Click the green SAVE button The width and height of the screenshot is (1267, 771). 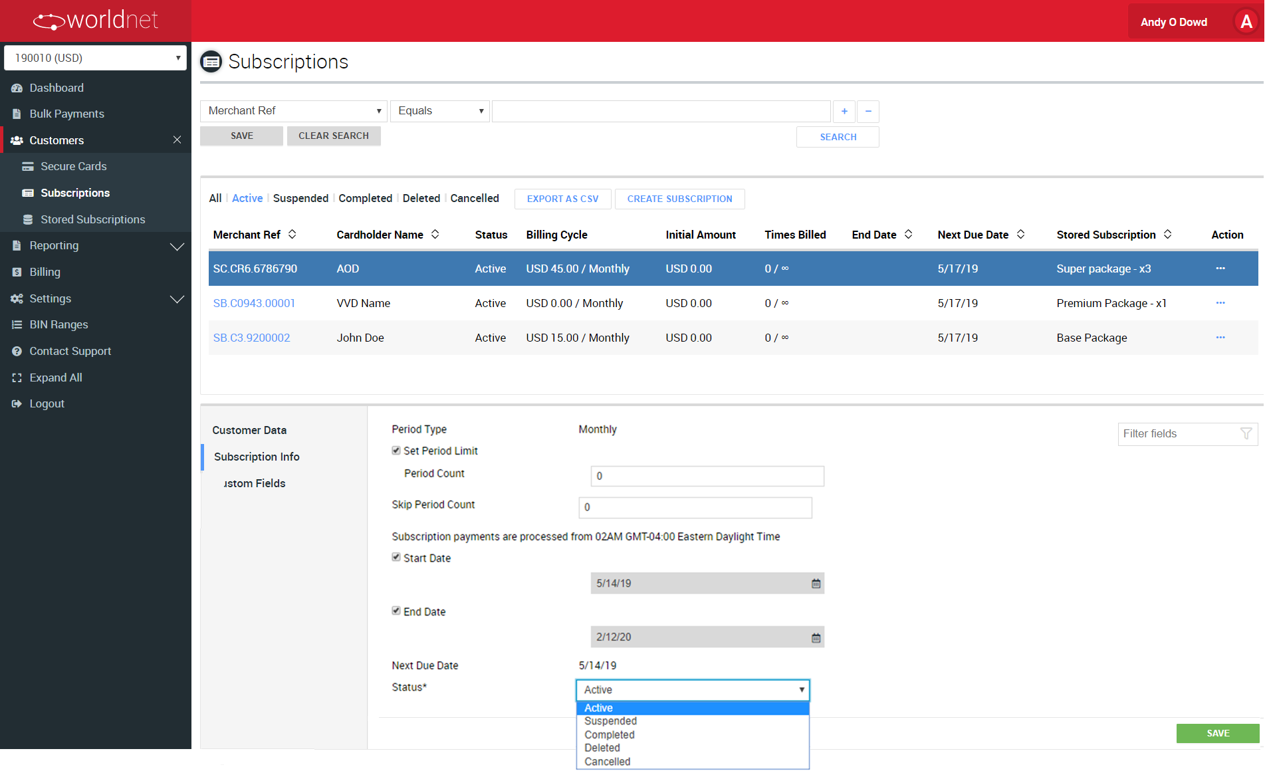click(1218, 733)
